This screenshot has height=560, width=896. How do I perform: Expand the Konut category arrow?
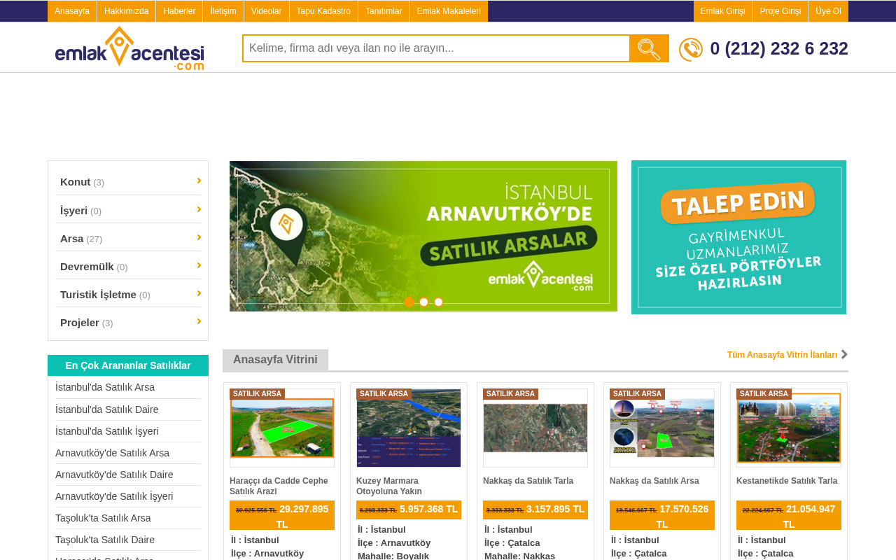click(x=199, y=181)
